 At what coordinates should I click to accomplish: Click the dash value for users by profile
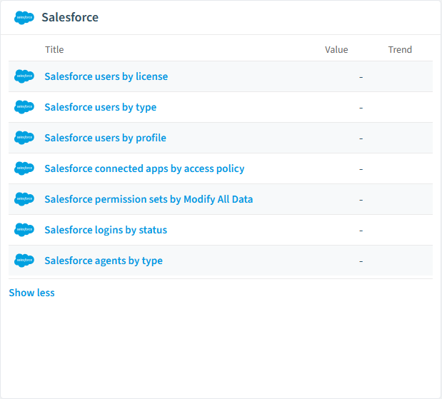pyautogui.click(x=361, y=138)
